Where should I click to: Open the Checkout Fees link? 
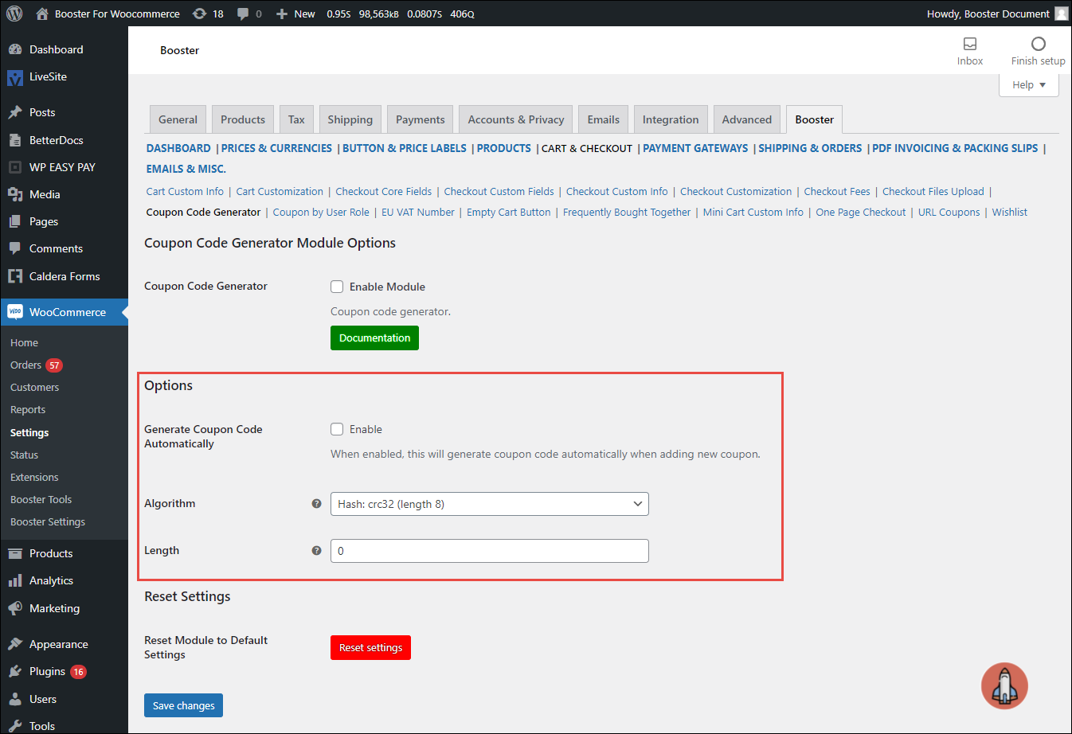837,192
